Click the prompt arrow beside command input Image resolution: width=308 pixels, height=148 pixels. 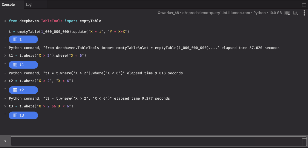[5, 141]
